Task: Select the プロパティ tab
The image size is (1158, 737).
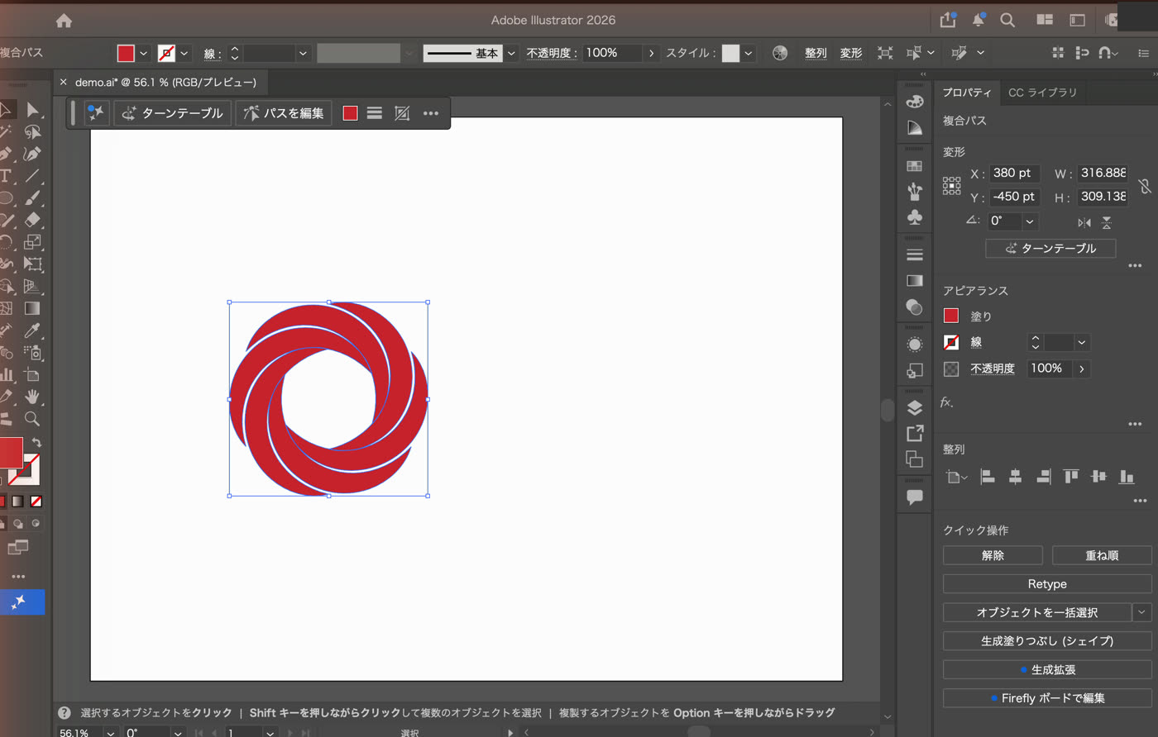Action: (967, 93)
